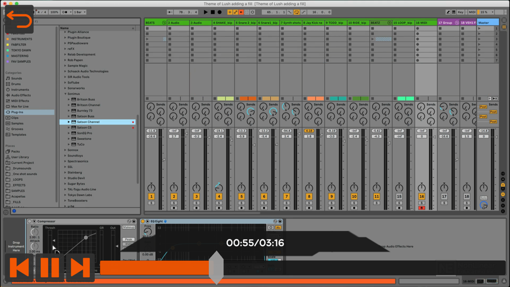Expand the Tokyo Dawn Labs folder
This screenshot has height=287, width=510.
pyautogui.click(x=65, y=195)
